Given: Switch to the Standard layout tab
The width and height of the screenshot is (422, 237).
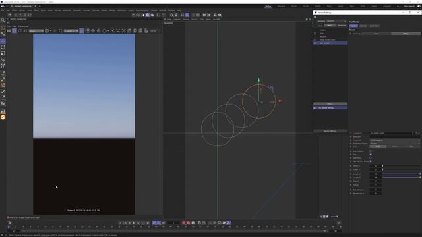Looking at the screenshot, I should tap(281, 6).
